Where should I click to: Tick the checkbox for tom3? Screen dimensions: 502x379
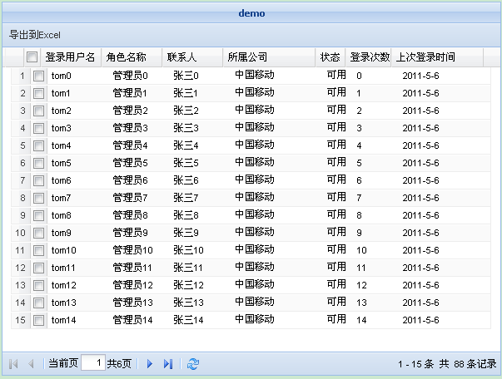[39, 128]
